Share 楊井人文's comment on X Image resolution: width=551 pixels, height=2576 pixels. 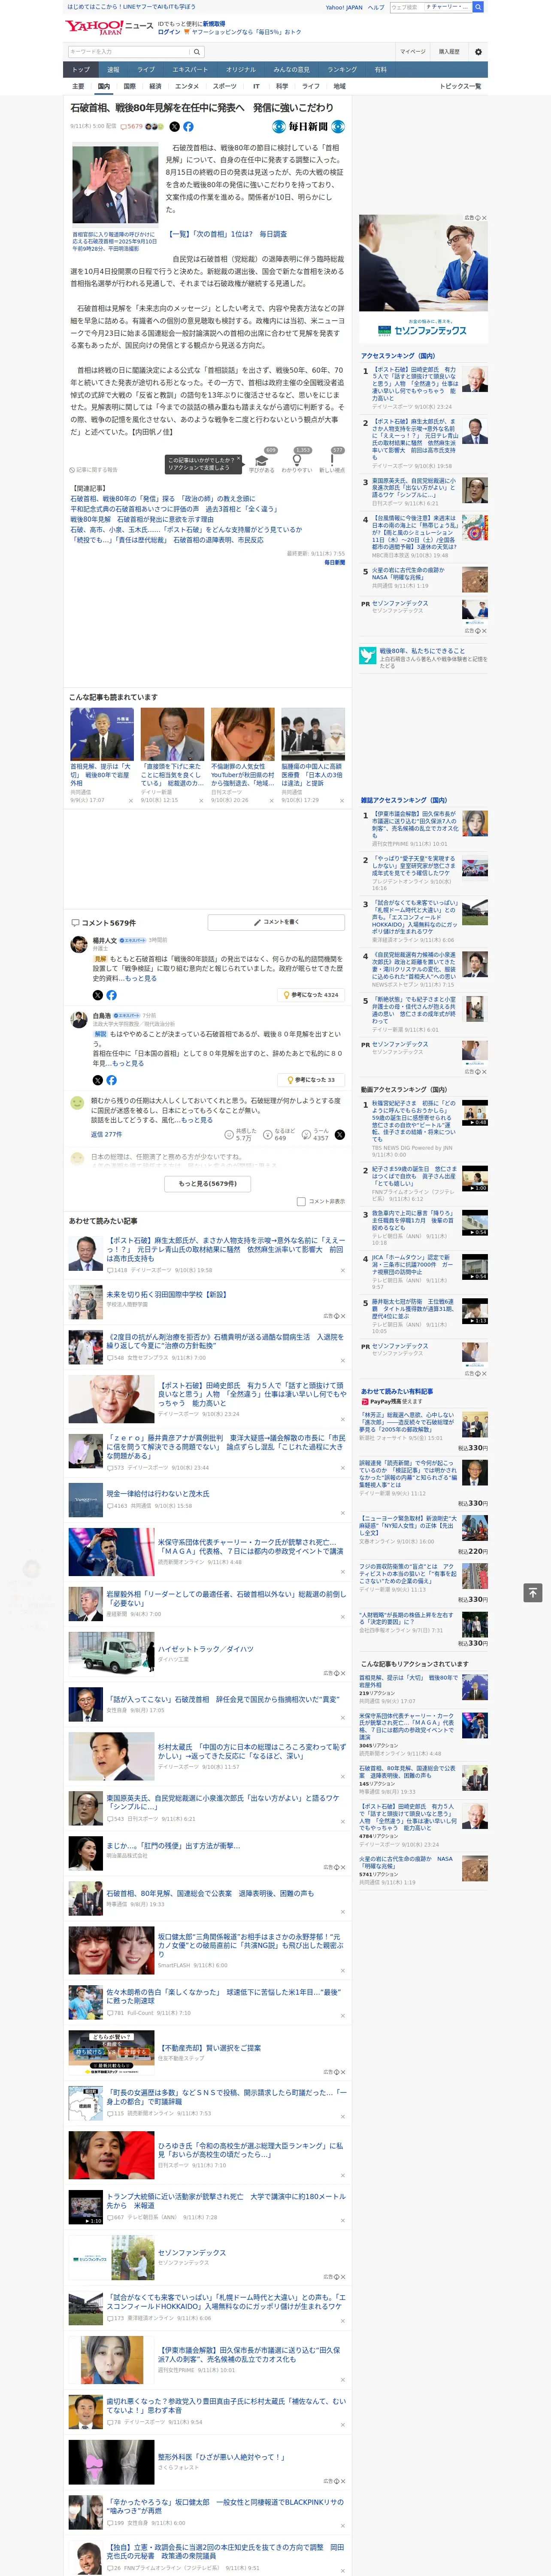[98, 995]
